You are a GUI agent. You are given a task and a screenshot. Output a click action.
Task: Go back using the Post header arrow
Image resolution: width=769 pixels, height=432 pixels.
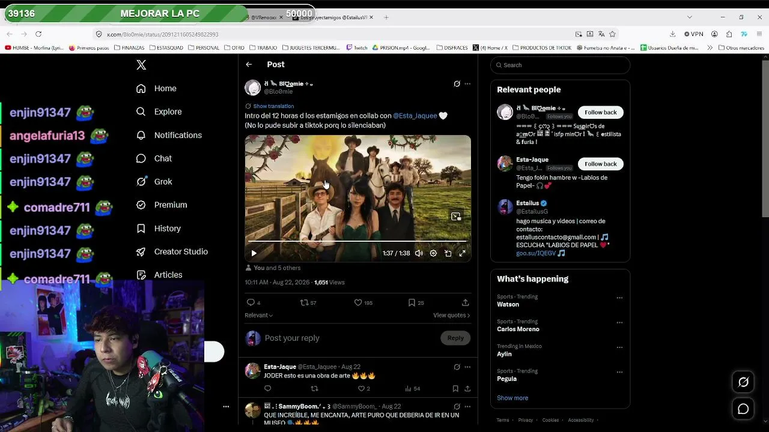249,65
